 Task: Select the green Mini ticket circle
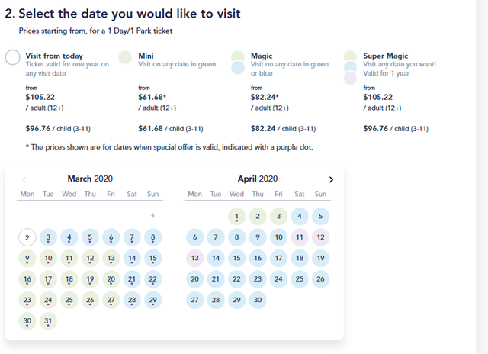pos(125,57)
